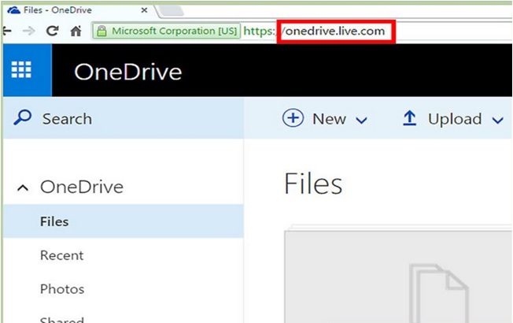
Task: Click the OneDrive cloud favicon on tab
Action: (13, 10)
